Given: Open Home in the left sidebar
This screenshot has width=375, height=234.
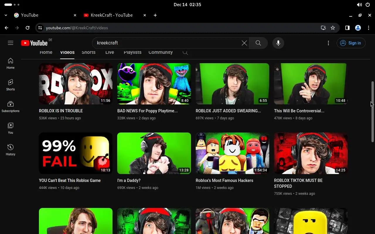Looking at the screenshot, I should click(x=11, y=63).
